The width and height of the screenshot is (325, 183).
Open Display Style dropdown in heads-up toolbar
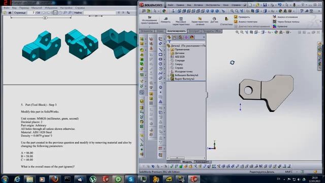(266, 33)
